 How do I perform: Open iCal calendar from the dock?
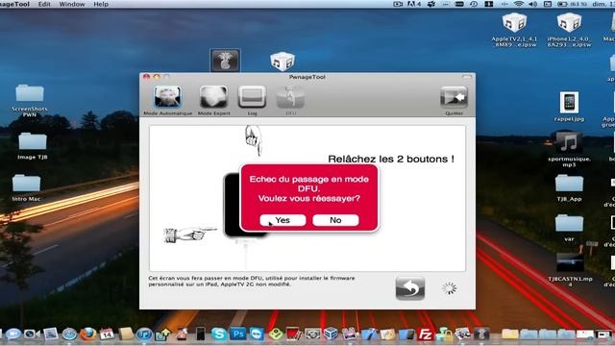pos(107,334)
